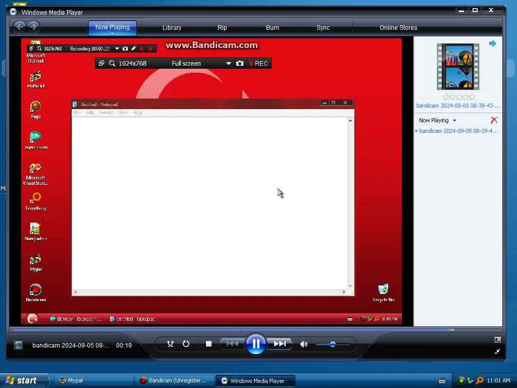This screenshot has height=388, width=517.
Task: Click the Mypal icon in the video
Action: [36, 263]
